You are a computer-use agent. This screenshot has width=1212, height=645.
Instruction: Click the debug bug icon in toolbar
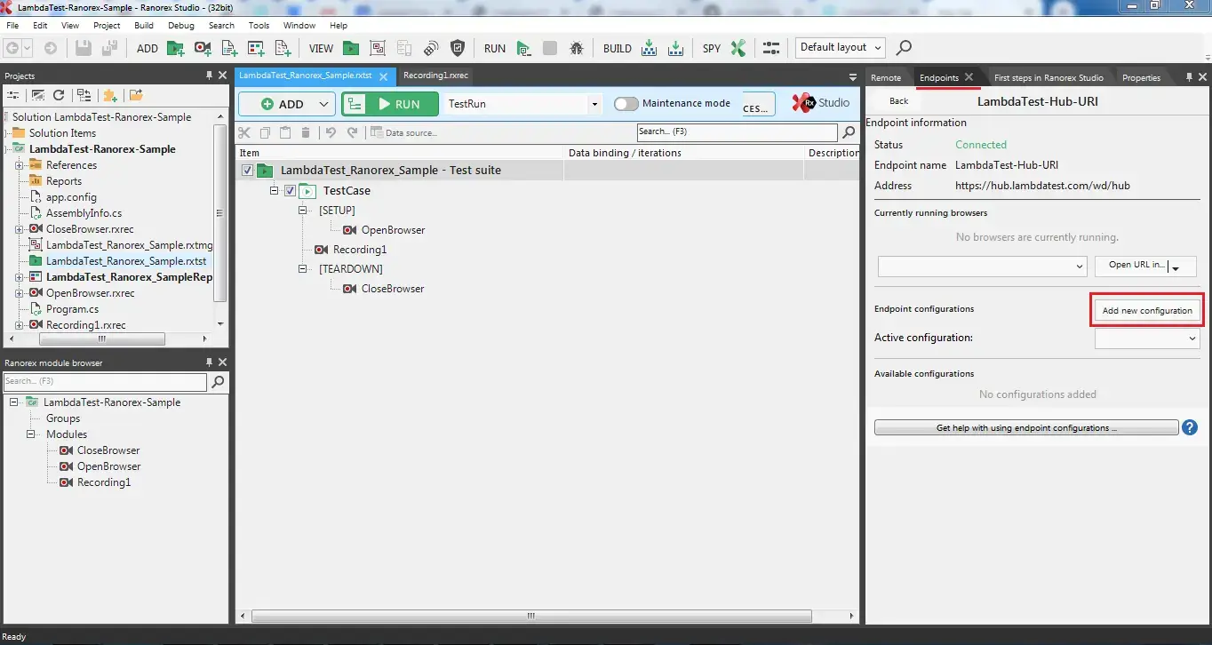576,48
